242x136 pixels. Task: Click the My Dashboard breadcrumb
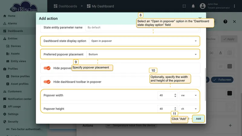click(100, 6)
